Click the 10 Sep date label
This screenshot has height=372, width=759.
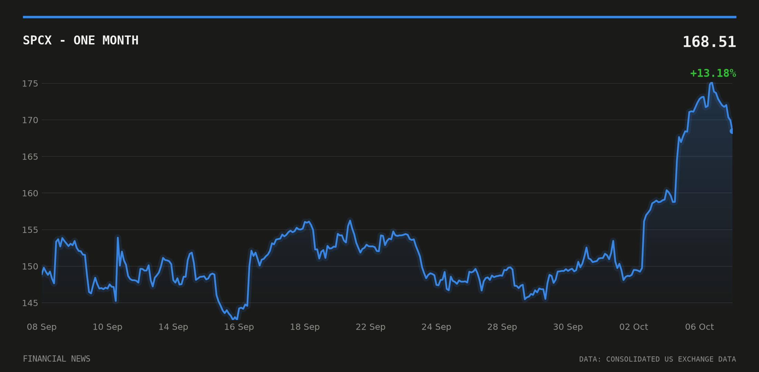click(107, 327)
